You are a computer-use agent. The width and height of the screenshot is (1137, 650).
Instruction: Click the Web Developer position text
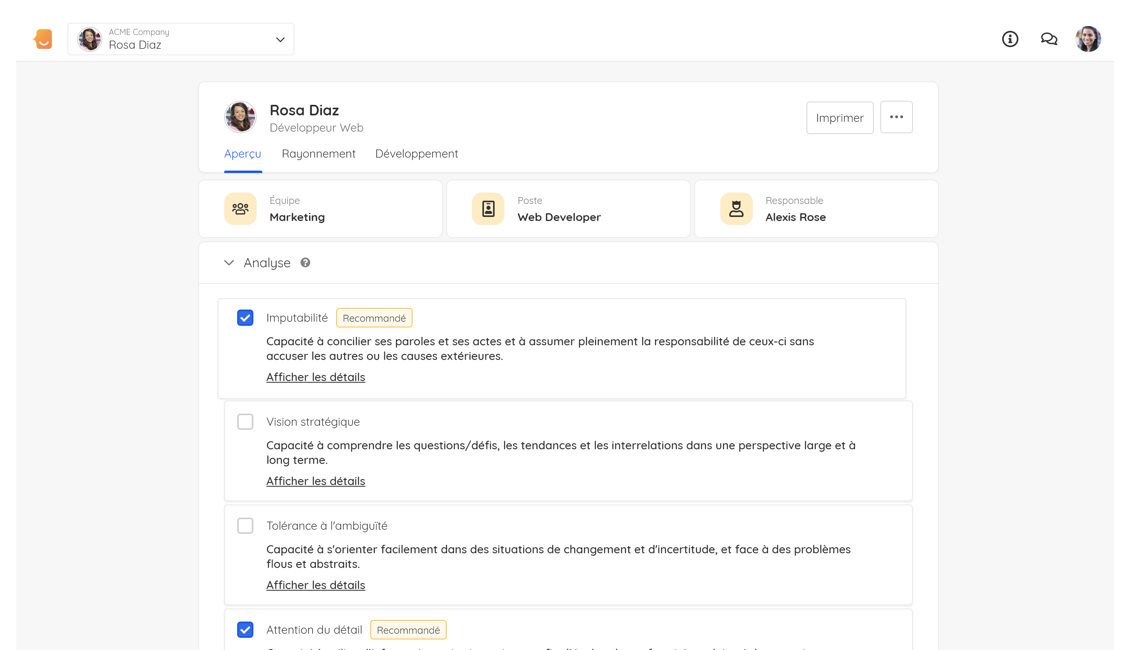click(x=559, y=217)
